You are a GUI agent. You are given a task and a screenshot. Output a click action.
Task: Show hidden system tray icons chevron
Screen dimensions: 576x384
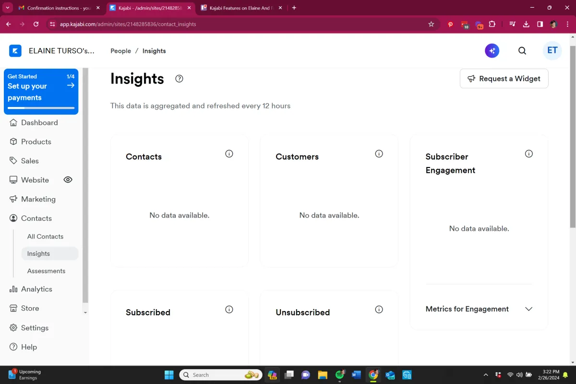(486, 375)
